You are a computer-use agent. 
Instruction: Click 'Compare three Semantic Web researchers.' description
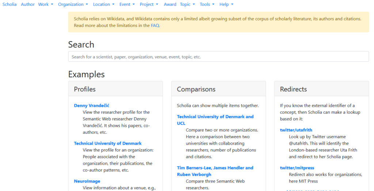tap(215, 184)
